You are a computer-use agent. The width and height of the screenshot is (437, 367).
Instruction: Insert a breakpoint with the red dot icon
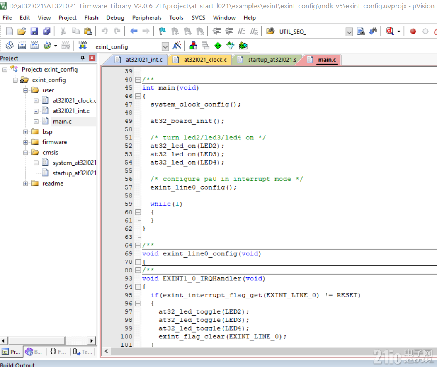413,31
